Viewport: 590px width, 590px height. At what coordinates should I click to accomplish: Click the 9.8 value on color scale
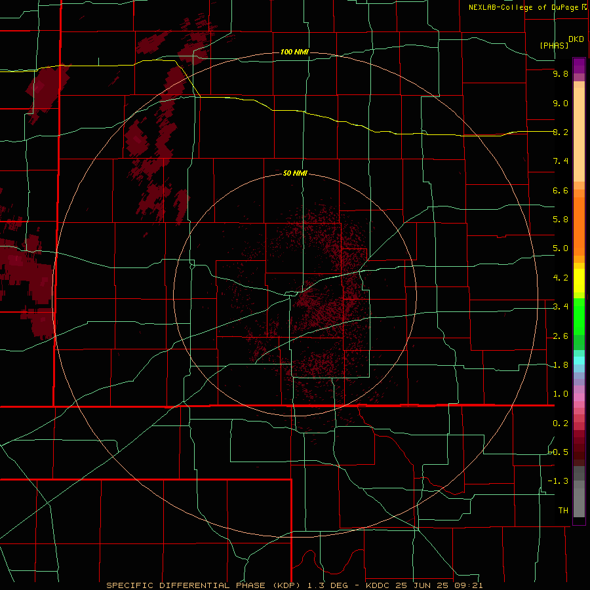click(560, 73)
